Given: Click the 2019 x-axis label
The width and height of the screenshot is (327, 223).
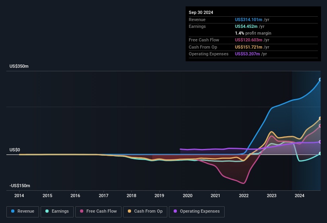Looking at the screenshot, I should pyautogui.click(x=159, y=196).
